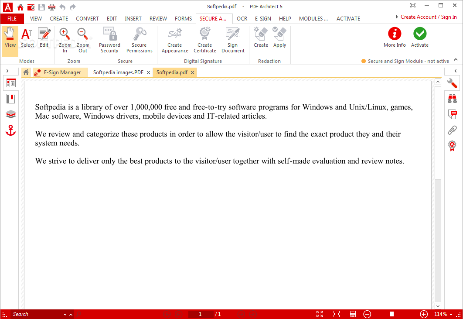Click the zoom slider handle
The height and width of the screenshot is (319, 463).
click(x=392, y=314)
